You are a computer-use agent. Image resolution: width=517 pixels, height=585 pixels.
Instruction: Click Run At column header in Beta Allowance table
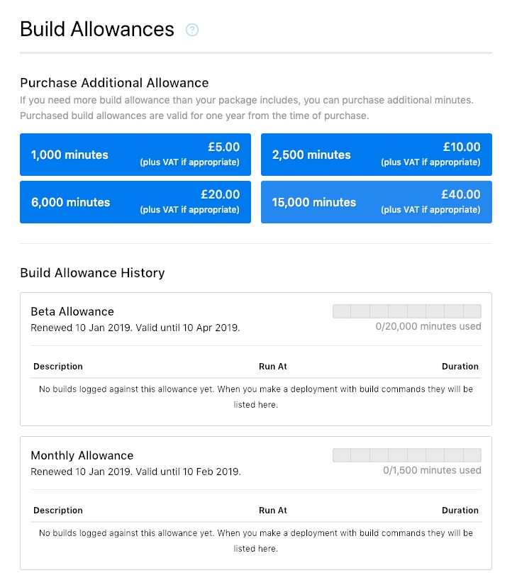(x=272, y=367)
